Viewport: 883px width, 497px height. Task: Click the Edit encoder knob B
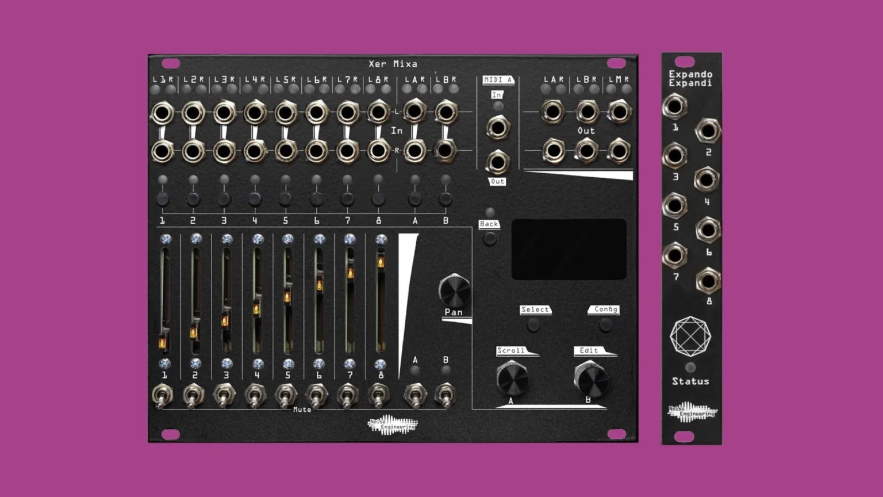591,379
